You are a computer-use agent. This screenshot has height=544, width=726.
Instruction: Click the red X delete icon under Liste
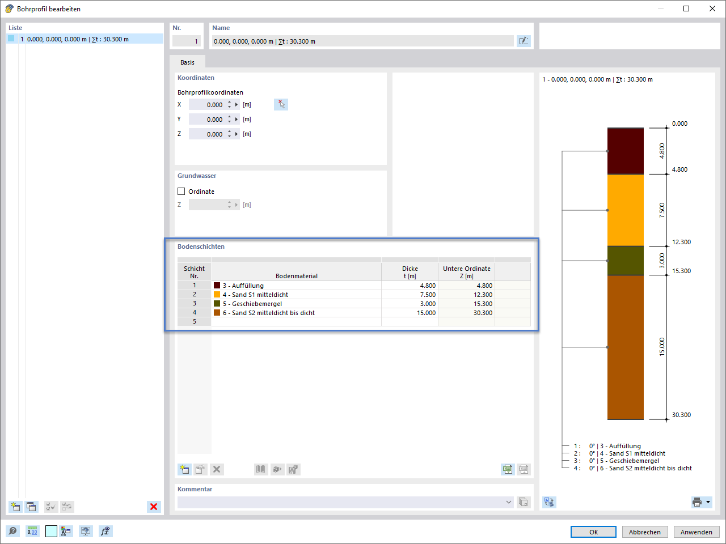point(154,507)
